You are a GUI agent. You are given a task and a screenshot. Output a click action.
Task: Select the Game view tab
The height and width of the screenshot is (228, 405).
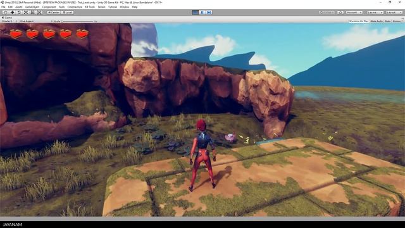tap(7, 18)
